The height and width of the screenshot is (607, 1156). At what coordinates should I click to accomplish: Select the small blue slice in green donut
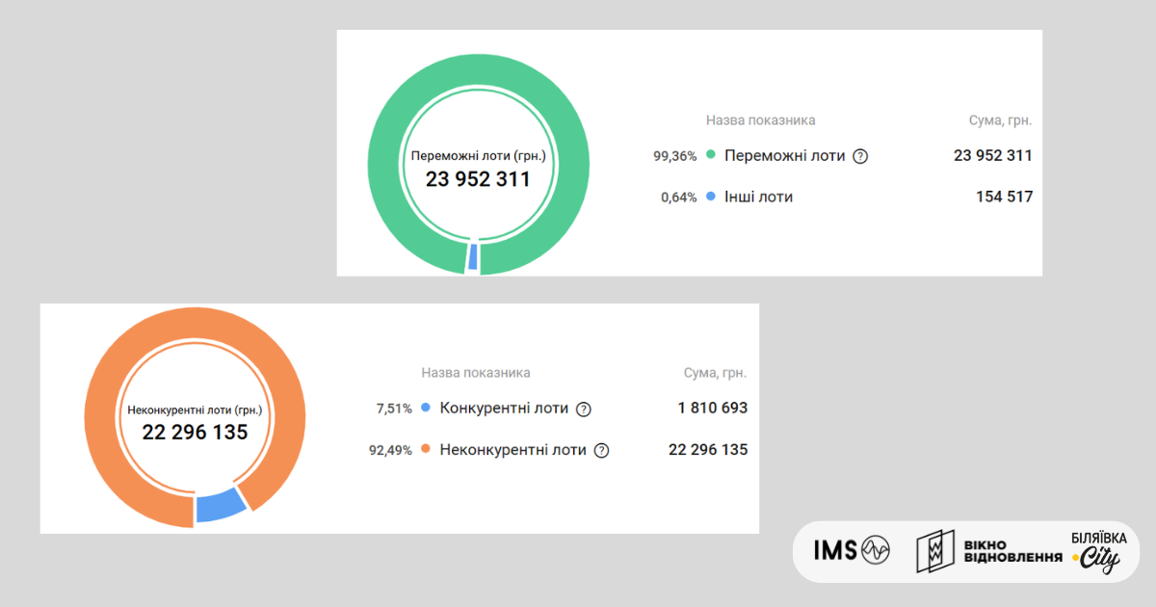pyautogui.click(x=472, y=258)
